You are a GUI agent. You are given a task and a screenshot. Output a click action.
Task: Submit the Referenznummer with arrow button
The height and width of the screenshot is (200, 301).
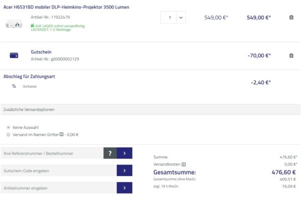tap(124, 153)
